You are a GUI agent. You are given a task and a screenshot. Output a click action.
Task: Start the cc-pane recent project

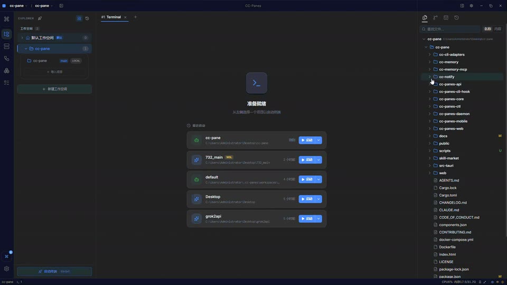coord(307,140)
